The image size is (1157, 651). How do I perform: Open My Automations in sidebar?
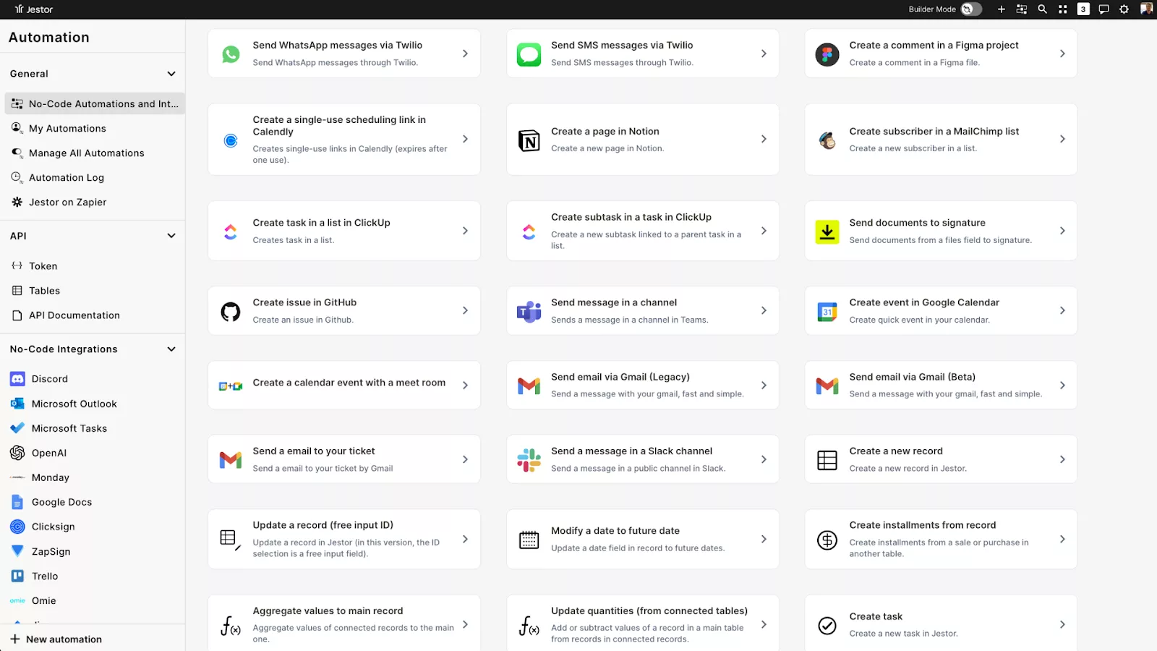click(67, 129)
